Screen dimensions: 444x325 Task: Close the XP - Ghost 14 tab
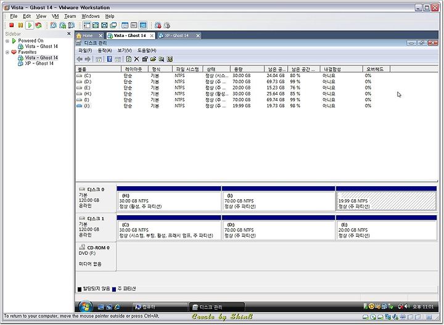198,36
